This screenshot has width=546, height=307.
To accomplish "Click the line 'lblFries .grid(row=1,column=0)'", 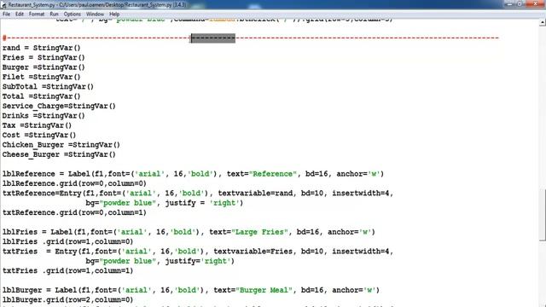I will [67, 242].
